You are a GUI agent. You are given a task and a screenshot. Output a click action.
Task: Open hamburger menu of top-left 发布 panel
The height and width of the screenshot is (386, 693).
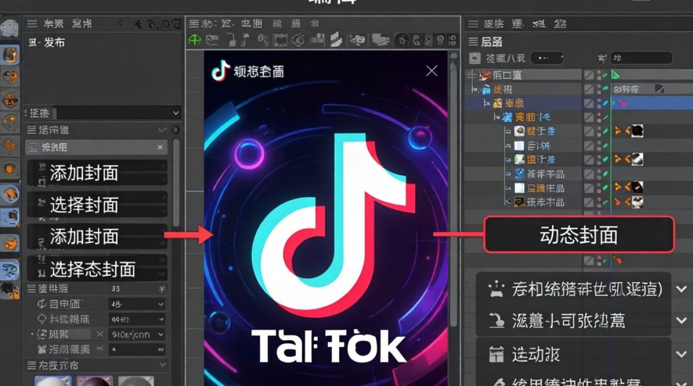pos(32,24)
